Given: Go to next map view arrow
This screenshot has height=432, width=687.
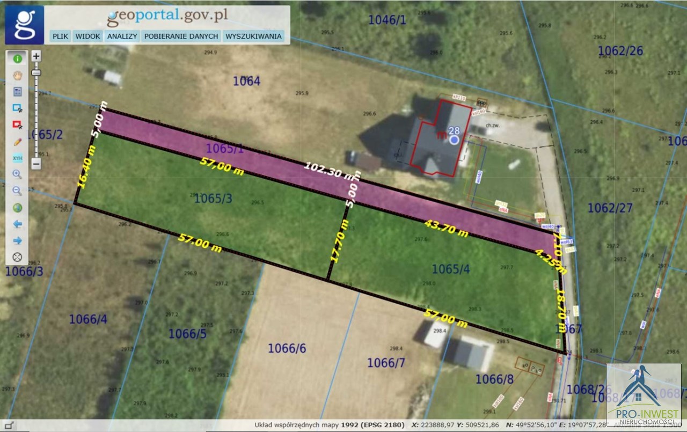Looking at the screenshot, I should coord(17,240).
